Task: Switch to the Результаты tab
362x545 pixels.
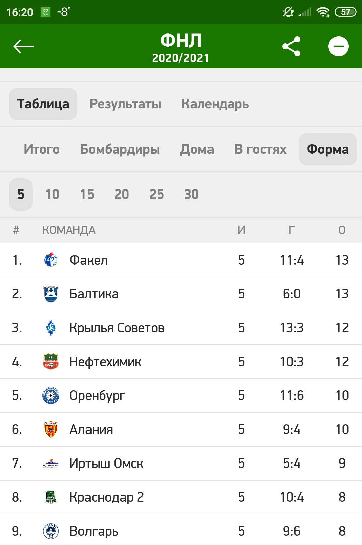Action: coord(125,104)
